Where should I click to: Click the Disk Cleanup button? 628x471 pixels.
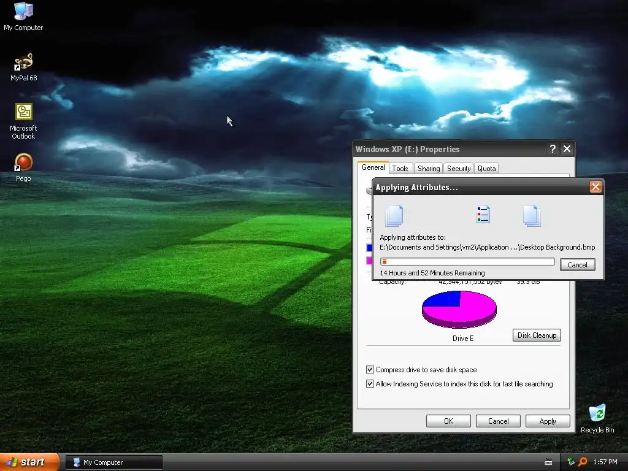click(x=537, y=335)
